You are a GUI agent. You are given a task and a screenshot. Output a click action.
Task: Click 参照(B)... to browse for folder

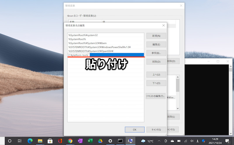(156, 53)
